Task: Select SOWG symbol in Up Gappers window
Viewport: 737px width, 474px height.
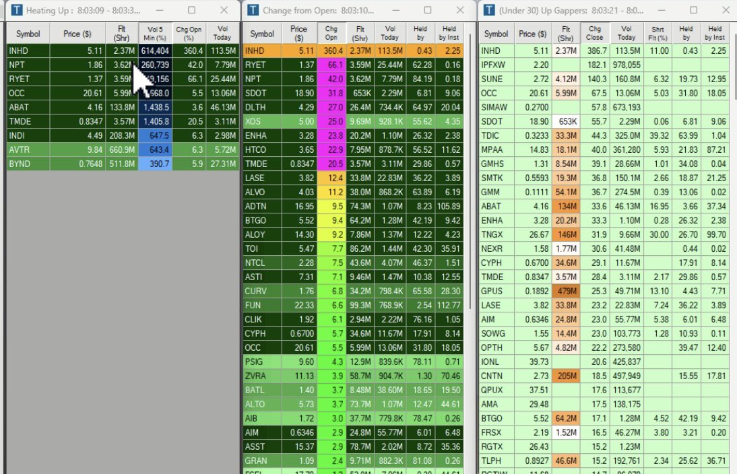Action: tap(493, 333)
